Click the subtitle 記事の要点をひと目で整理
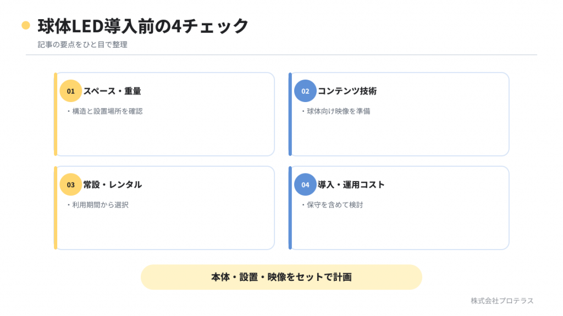Screen dimensions: 563x316 pos(82,44)
